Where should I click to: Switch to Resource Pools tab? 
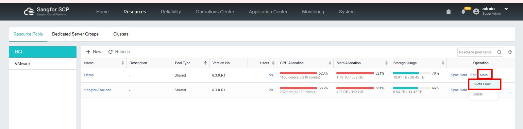[28, 34]
